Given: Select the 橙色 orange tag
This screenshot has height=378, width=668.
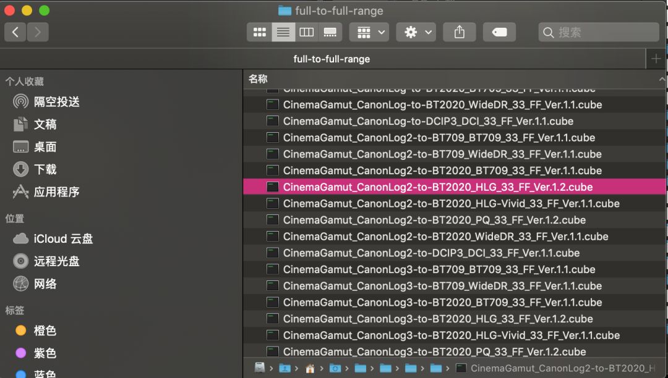Looking at the screenshot, I should coord(45,331).
